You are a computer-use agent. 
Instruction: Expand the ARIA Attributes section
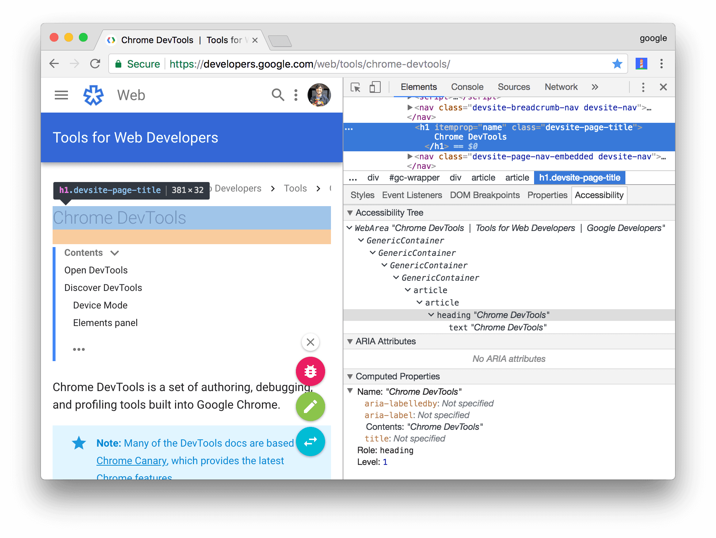click(351, 341)
